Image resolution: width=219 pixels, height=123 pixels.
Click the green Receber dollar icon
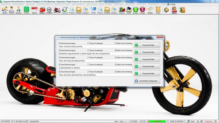[136, 10]
